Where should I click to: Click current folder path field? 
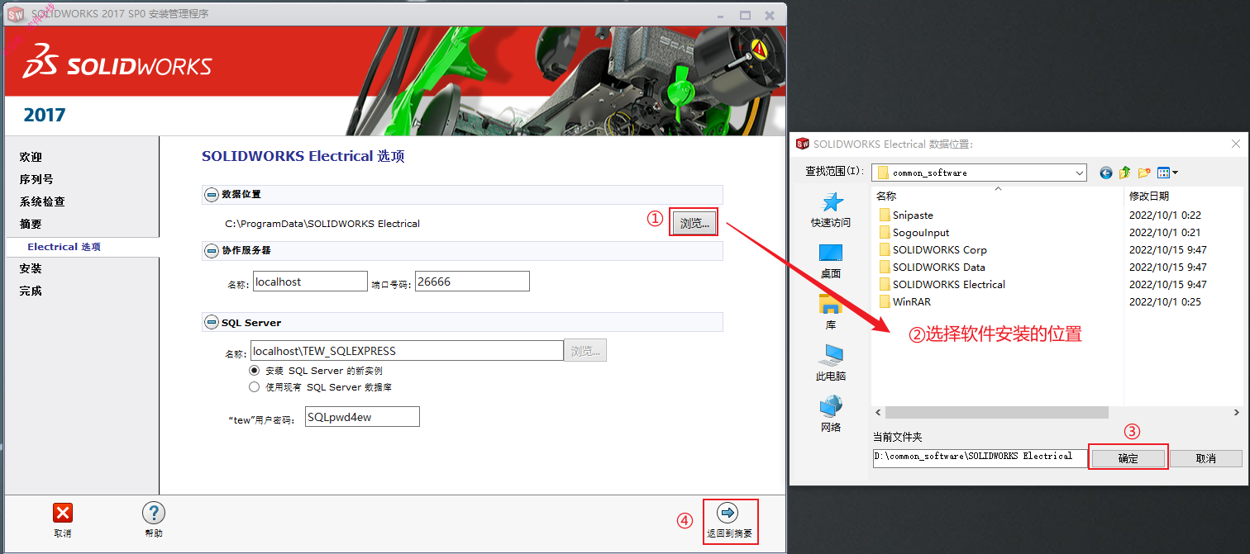[980, 457]
